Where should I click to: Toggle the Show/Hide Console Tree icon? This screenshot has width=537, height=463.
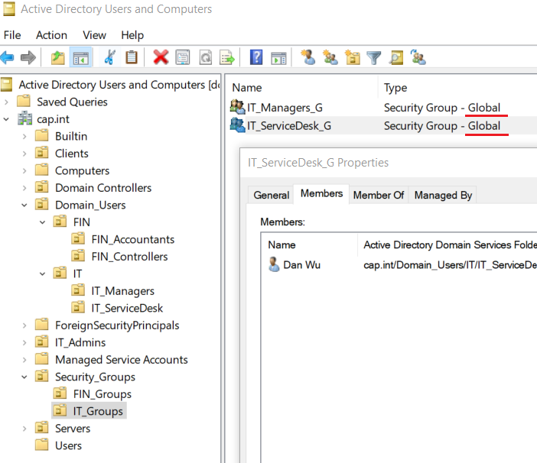tap(81, 57)
